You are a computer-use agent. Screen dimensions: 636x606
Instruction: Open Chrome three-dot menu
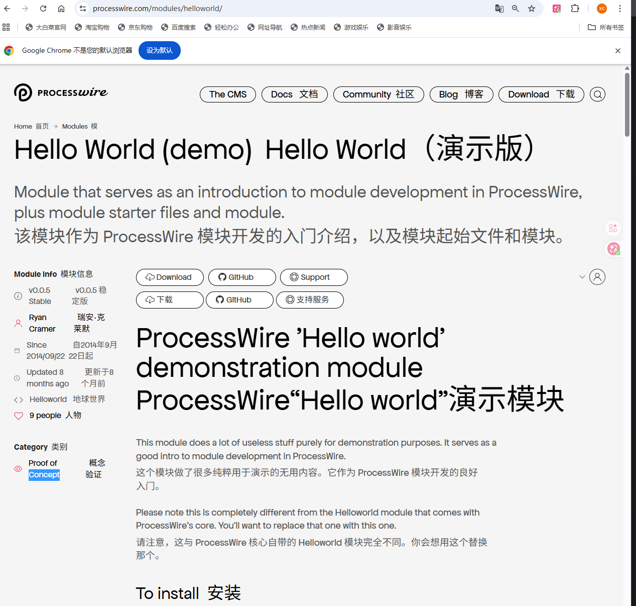620,9
